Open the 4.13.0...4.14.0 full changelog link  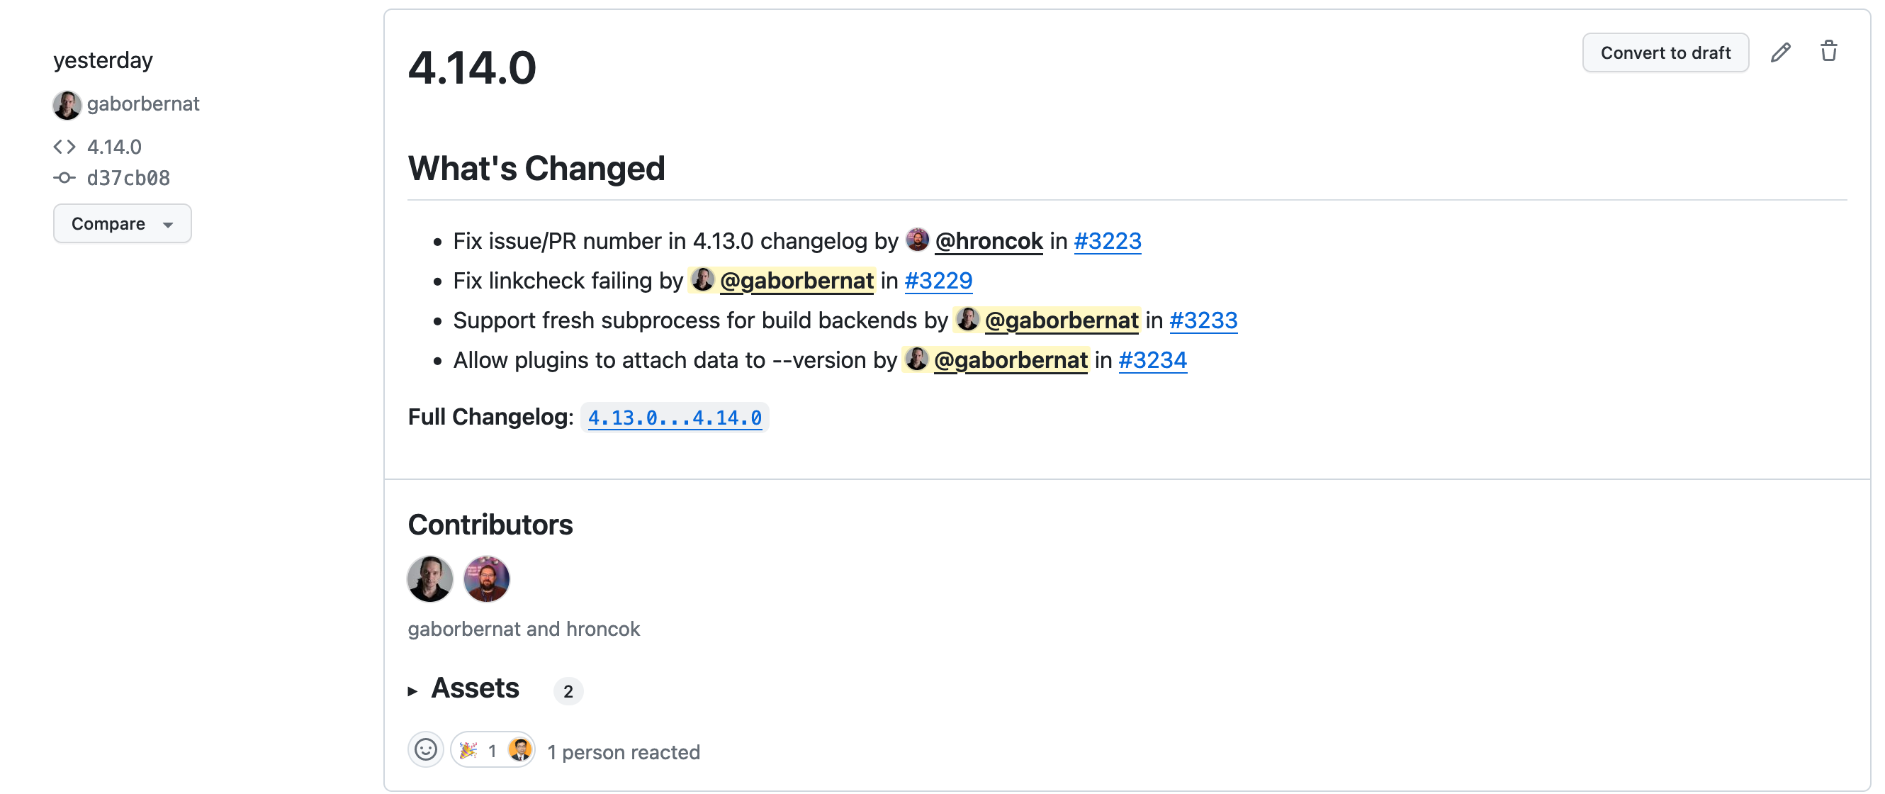coord(675,418)
